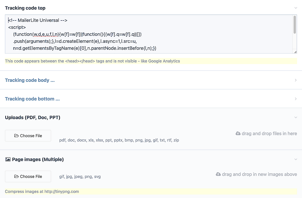Click the 'drag and drop files in here' area
The image size is (302, 198).
(269, 133)
